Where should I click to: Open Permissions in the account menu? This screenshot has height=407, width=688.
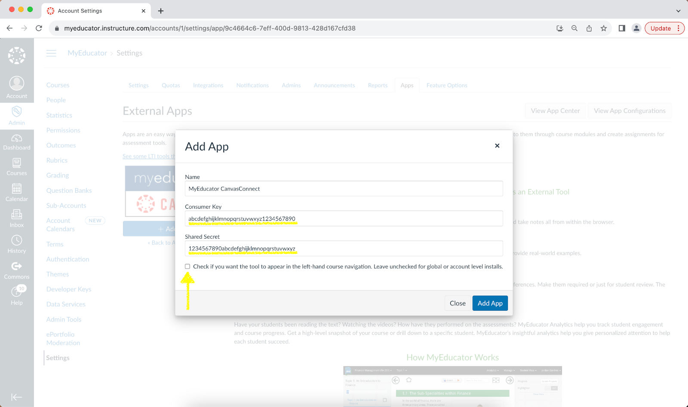click(63, 130)
